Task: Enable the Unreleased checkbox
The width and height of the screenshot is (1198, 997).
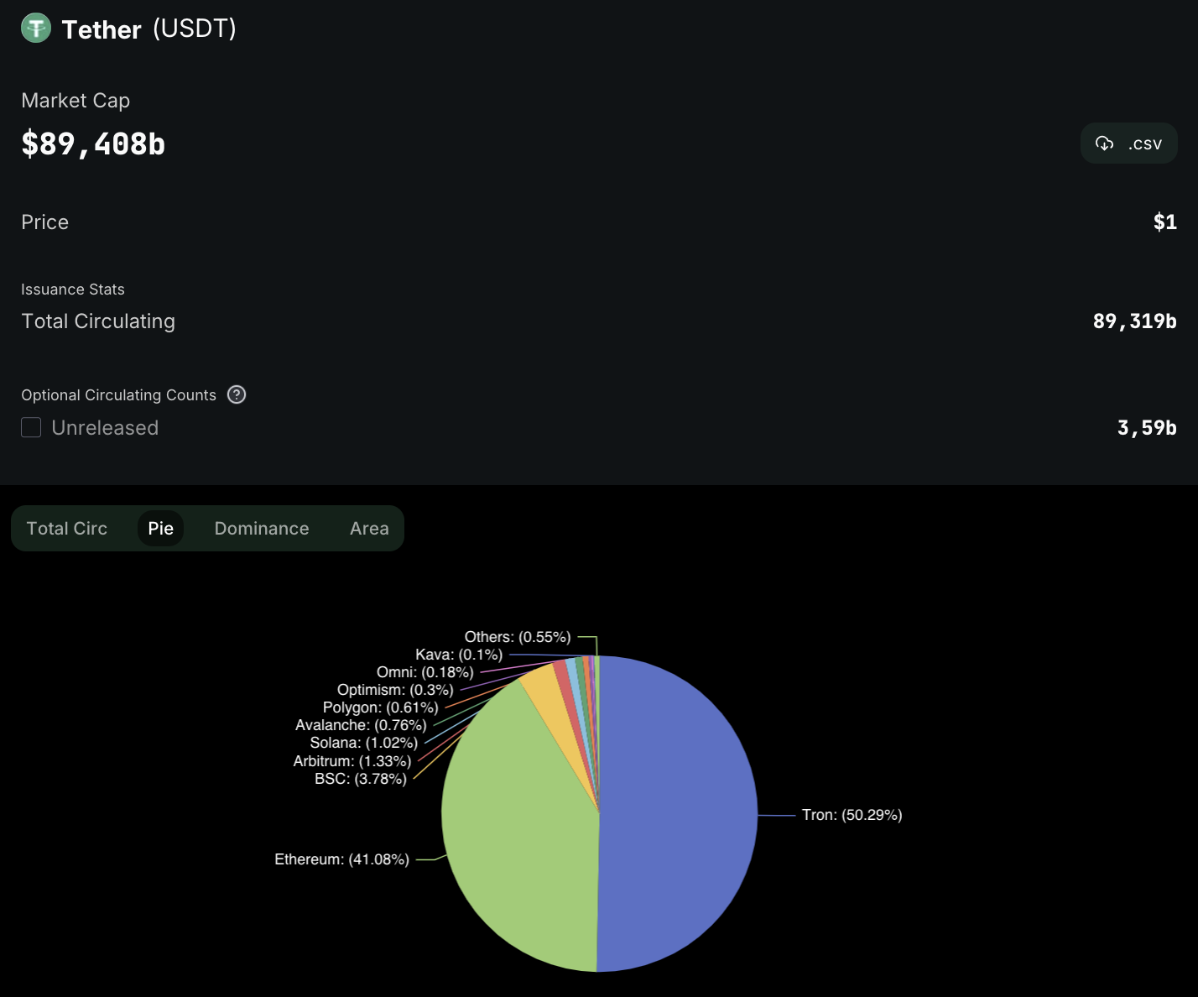Action: [x=31, y=427]
